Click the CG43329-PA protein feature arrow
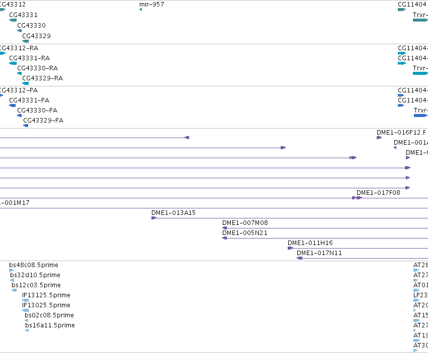This screenshot has height=353, width=428. click(x=26, y=126)
